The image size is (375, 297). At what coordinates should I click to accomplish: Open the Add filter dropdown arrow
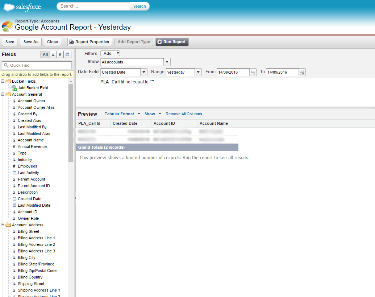click(x=118, y=53)
